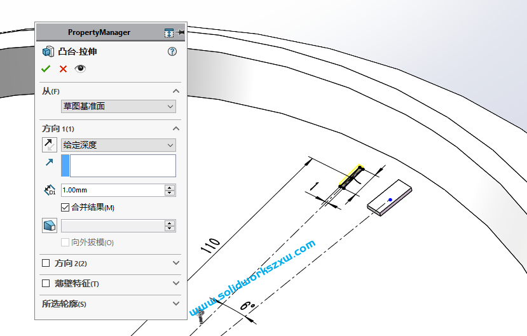527x336 pixels.
Task: Select the 1 dimension near the sketch
Action: point(314,186)
